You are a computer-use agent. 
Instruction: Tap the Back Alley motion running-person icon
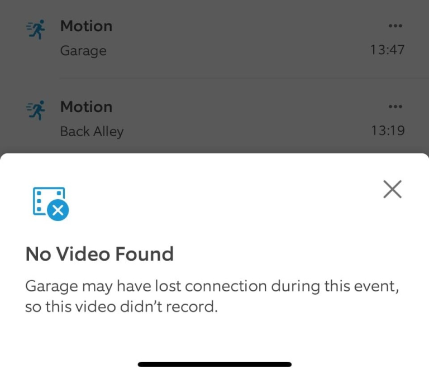(36, 110)
